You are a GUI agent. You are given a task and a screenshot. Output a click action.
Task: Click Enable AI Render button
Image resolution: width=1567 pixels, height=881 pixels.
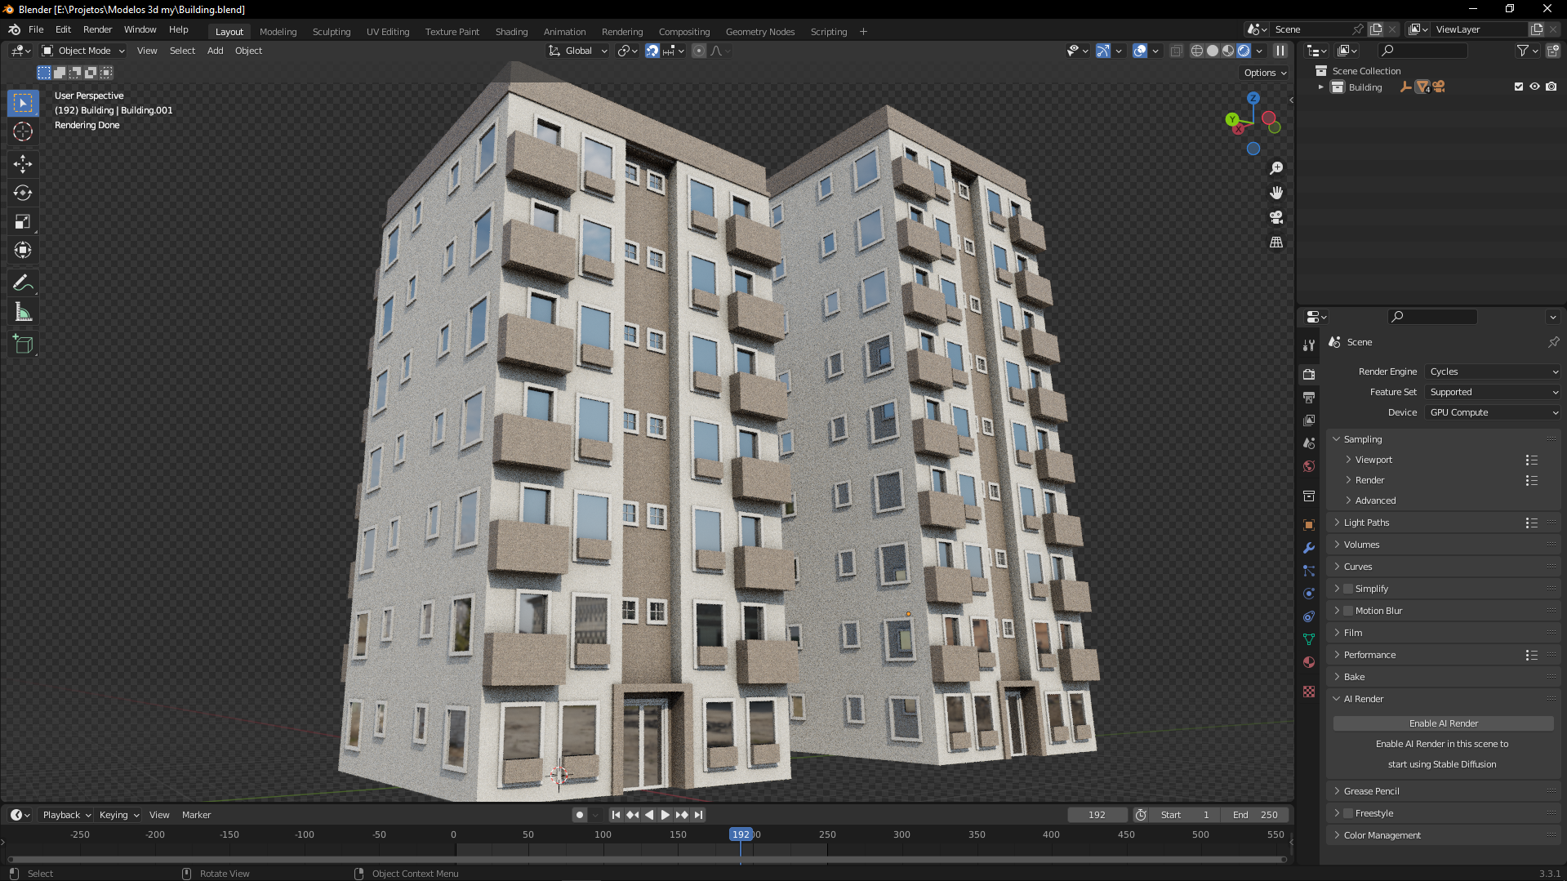coord(1443,723)
